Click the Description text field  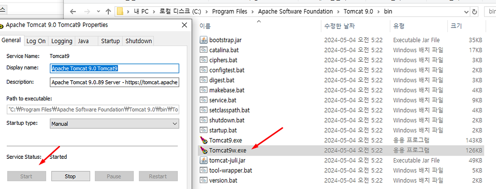[115, 82]
